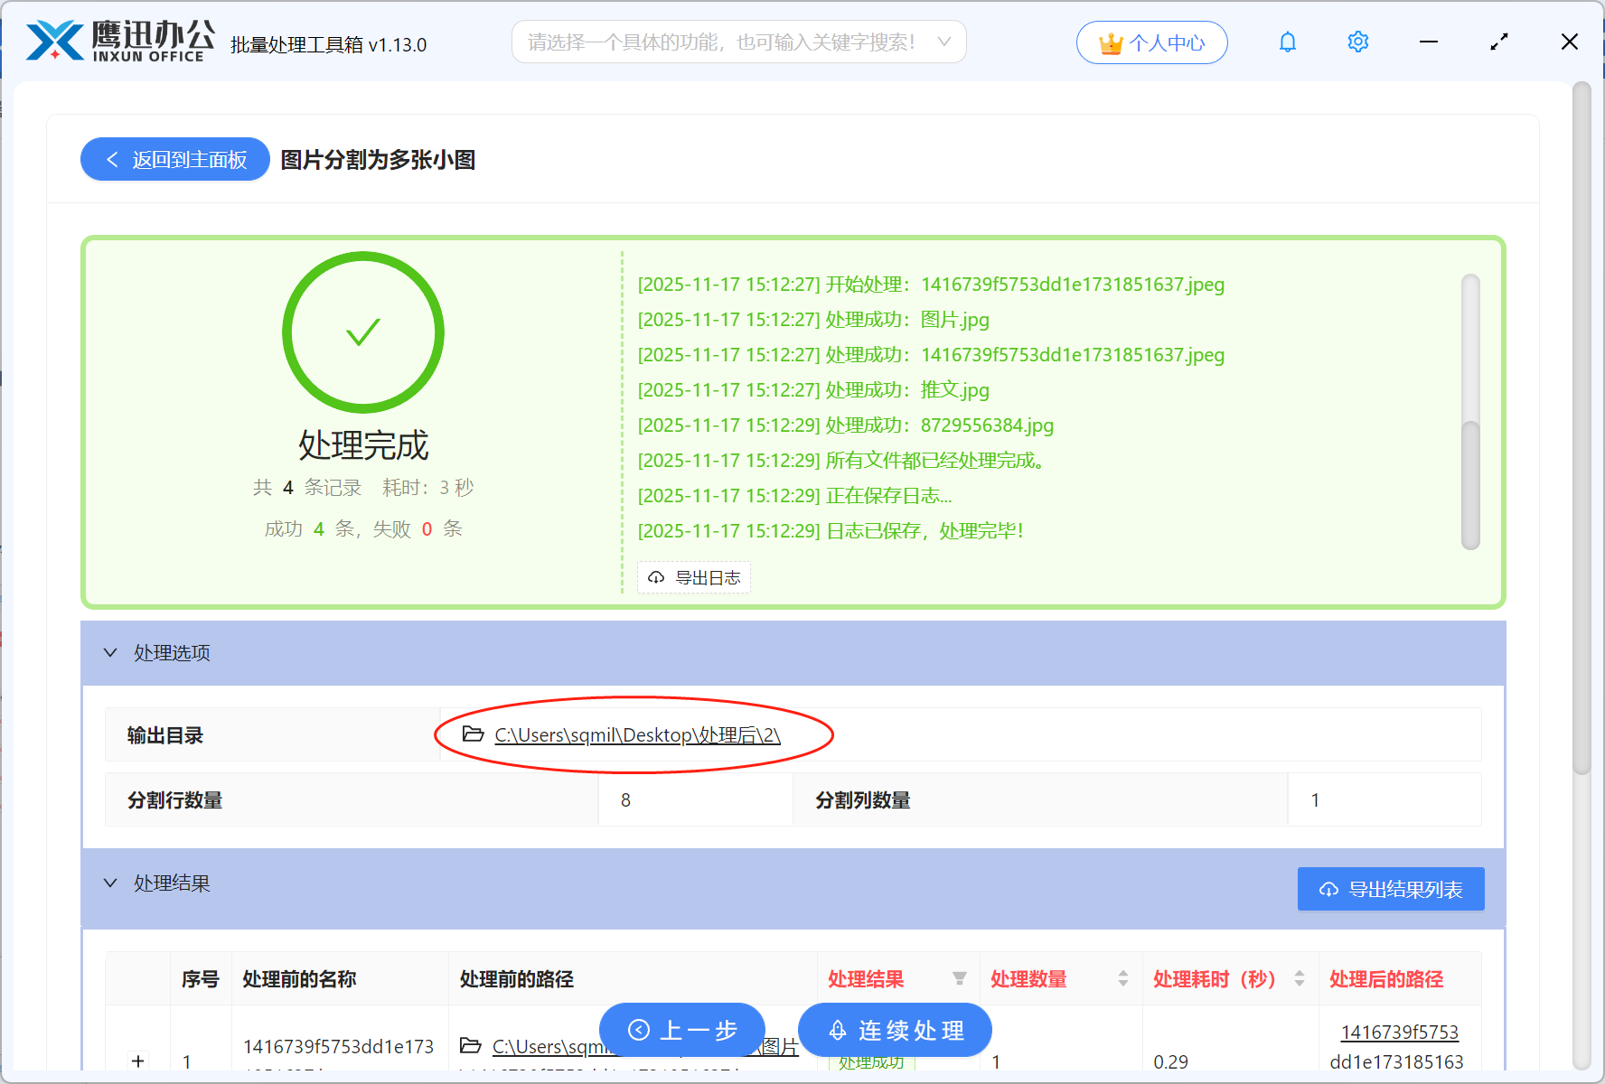
Task: Open the settings gear icon
Action: (1357, 42)
